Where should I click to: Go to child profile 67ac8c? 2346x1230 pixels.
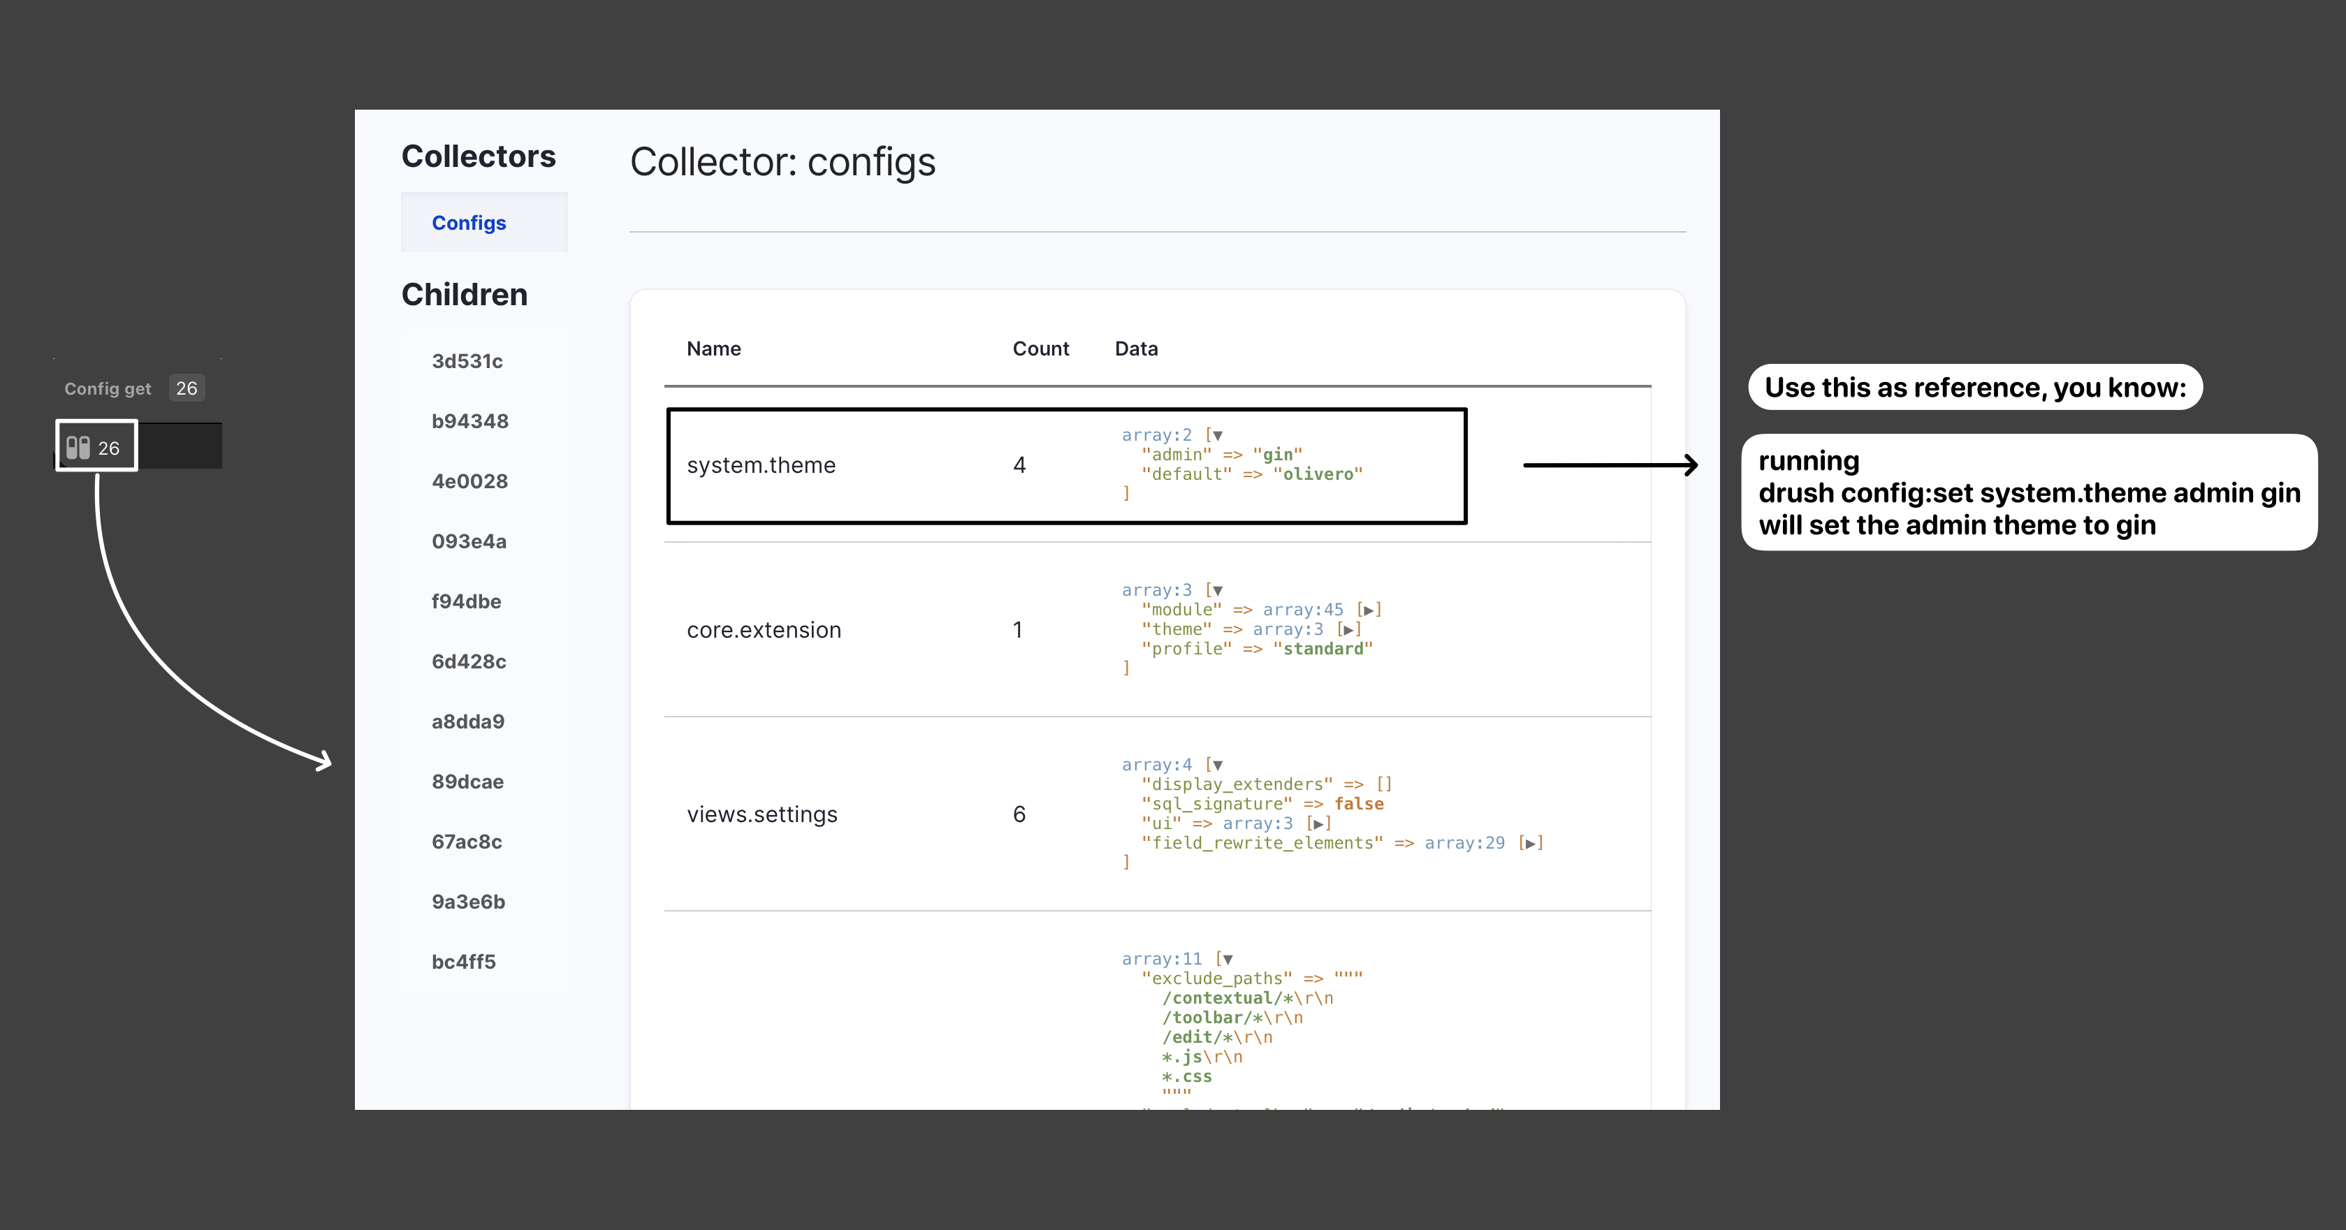click(x=467, y=842)
